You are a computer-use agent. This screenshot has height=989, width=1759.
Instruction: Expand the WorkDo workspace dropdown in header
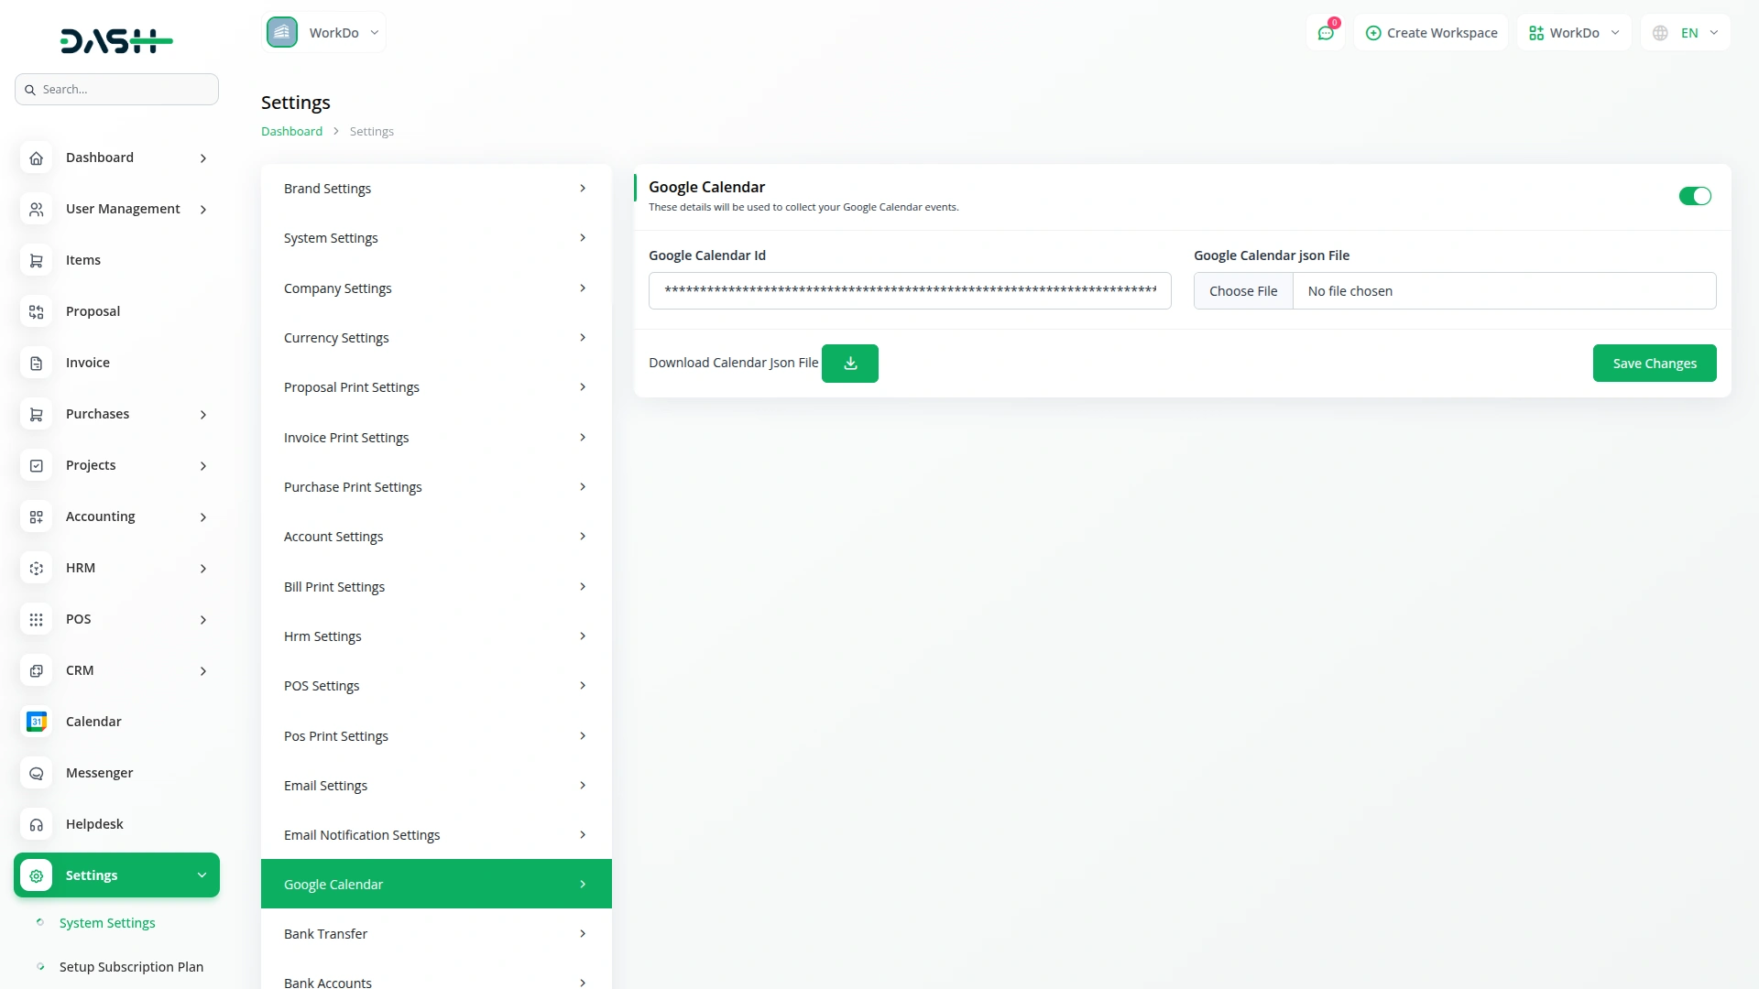coord(1573,33)
